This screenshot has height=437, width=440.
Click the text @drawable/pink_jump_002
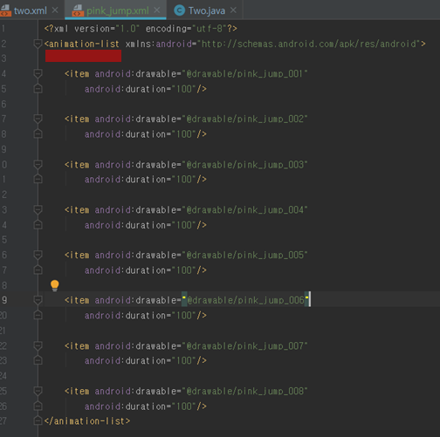click(x=244, y=119)
